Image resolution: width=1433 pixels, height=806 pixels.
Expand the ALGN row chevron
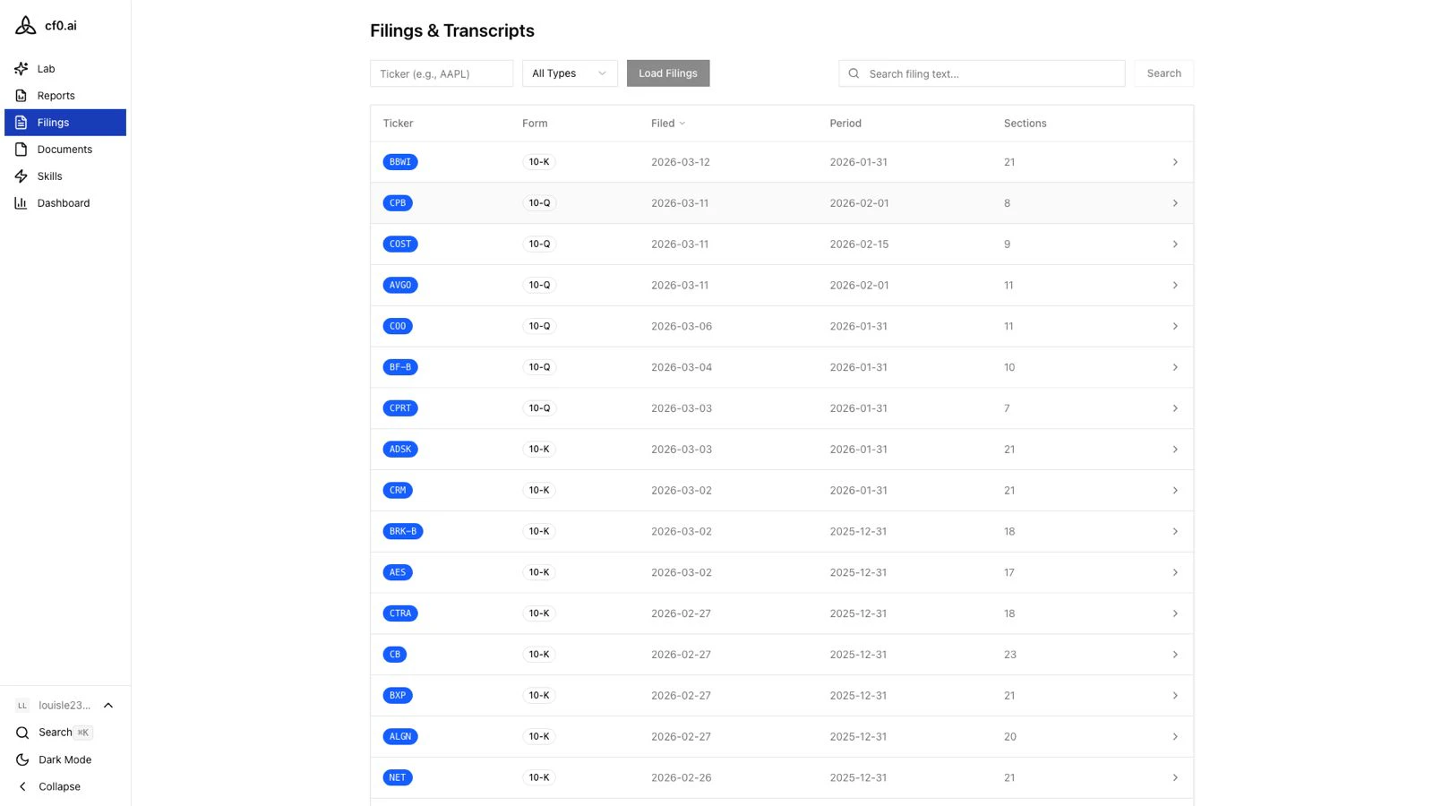coord(1175,737)
